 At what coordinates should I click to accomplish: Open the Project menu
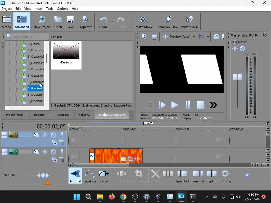pyautogui.click(x=7, y=9)
